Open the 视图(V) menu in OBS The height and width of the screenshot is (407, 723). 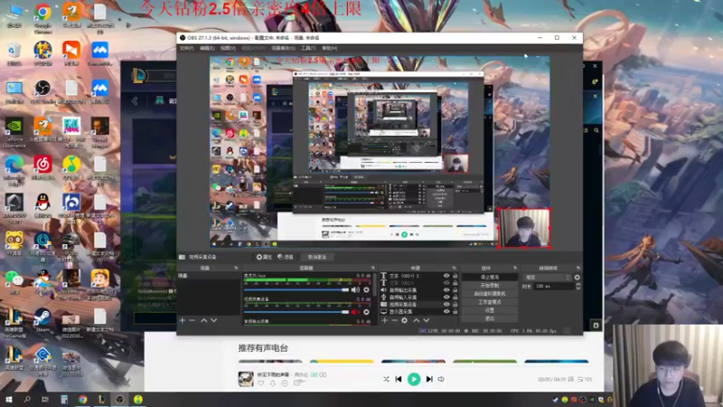[228, 48]
